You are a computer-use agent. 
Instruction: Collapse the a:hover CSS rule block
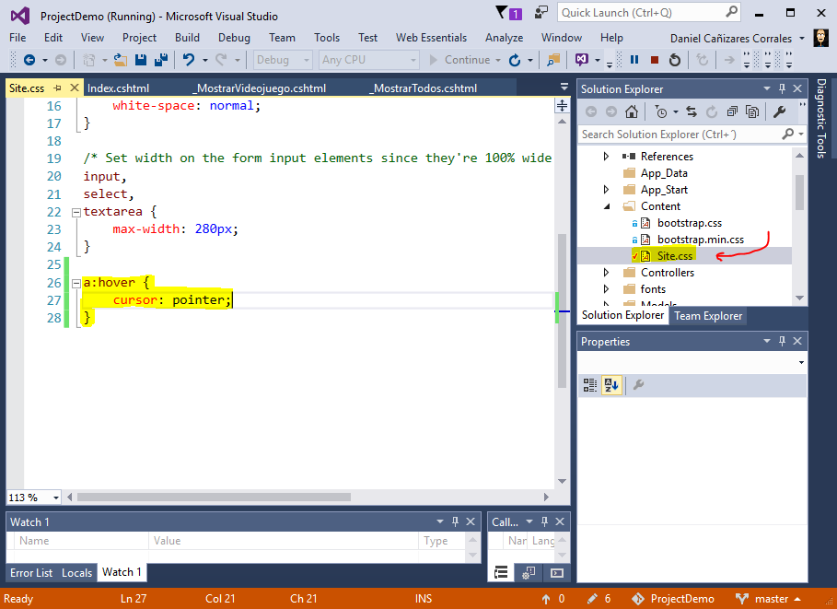pos(76,284)
